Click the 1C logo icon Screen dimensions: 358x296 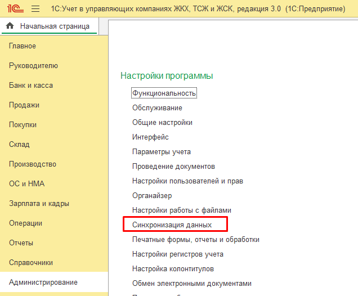coord(14,9)
